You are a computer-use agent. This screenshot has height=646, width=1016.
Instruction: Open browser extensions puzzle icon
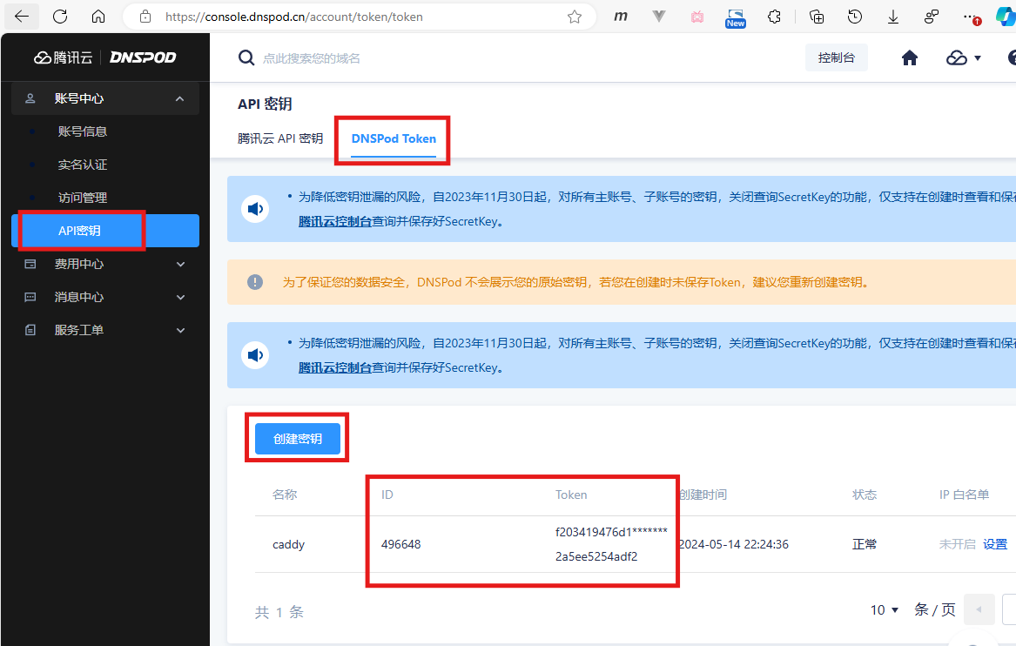pos(774,17)
